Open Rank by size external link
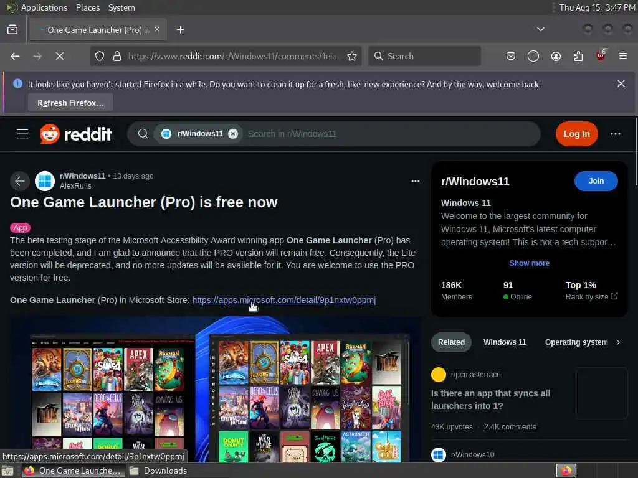Screen dimensions: 638x478 592,296
